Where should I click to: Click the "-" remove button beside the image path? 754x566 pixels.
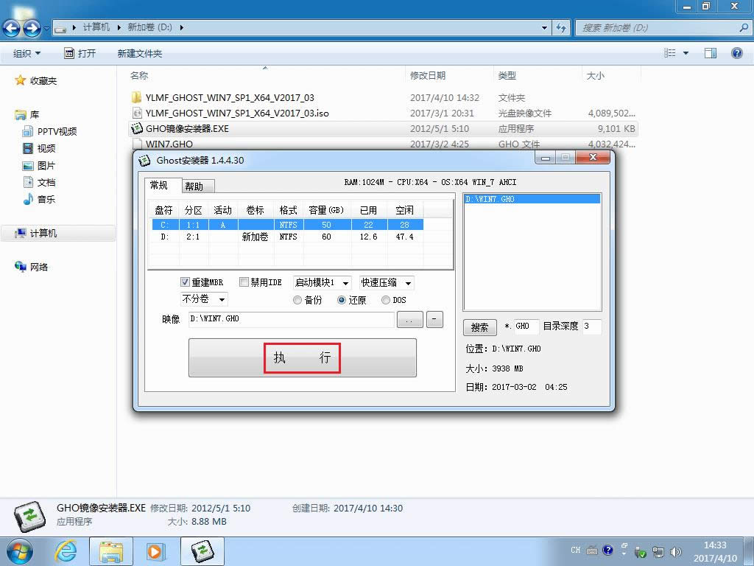(434, 319)
